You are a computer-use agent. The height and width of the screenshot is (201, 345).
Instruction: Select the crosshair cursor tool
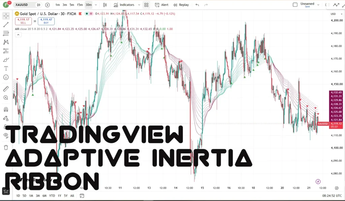pos(6,16)
